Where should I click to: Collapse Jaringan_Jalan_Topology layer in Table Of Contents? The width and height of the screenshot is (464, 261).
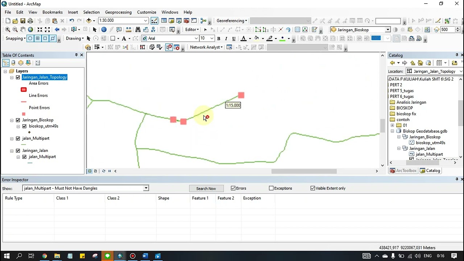(12, 77)
